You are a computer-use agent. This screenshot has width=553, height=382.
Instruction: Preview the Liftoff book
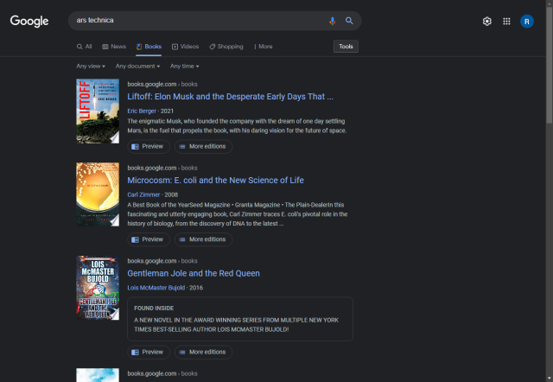147,147
